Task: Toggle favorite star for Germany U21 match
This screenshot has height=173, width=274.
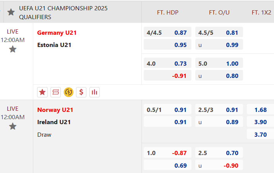Action: point(13,49)
